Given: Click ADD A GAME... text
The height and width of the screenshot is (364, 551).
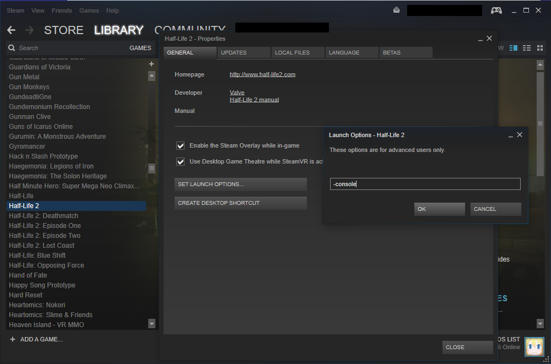Looking at the screenshot, I should click(41, 339).
